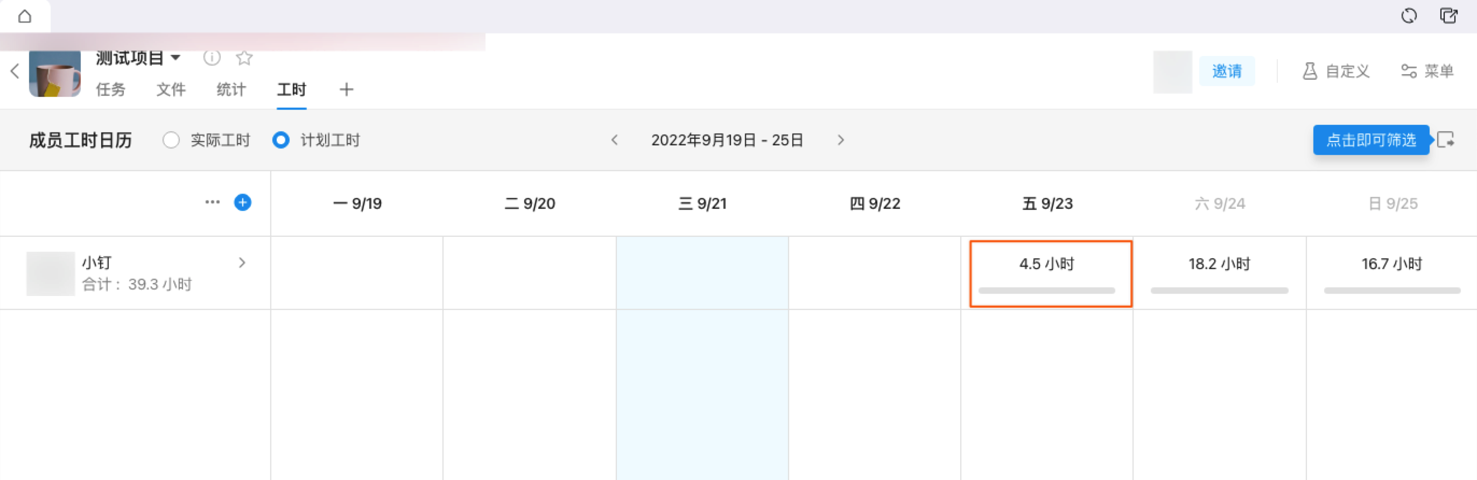Switch to the 统计 tab
Image resolution: width=1477 pixels, height=480 pixels.
point(231,89)
